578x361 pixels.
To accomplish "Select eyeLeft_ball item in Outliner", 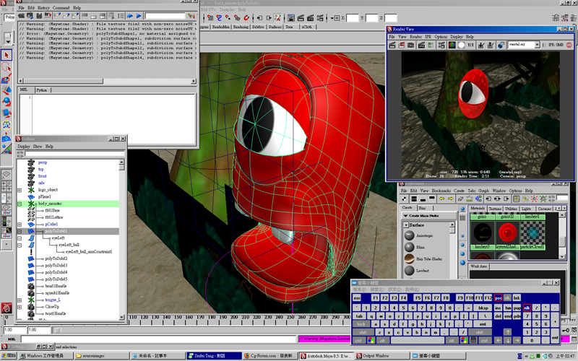I will click(69, 245).
